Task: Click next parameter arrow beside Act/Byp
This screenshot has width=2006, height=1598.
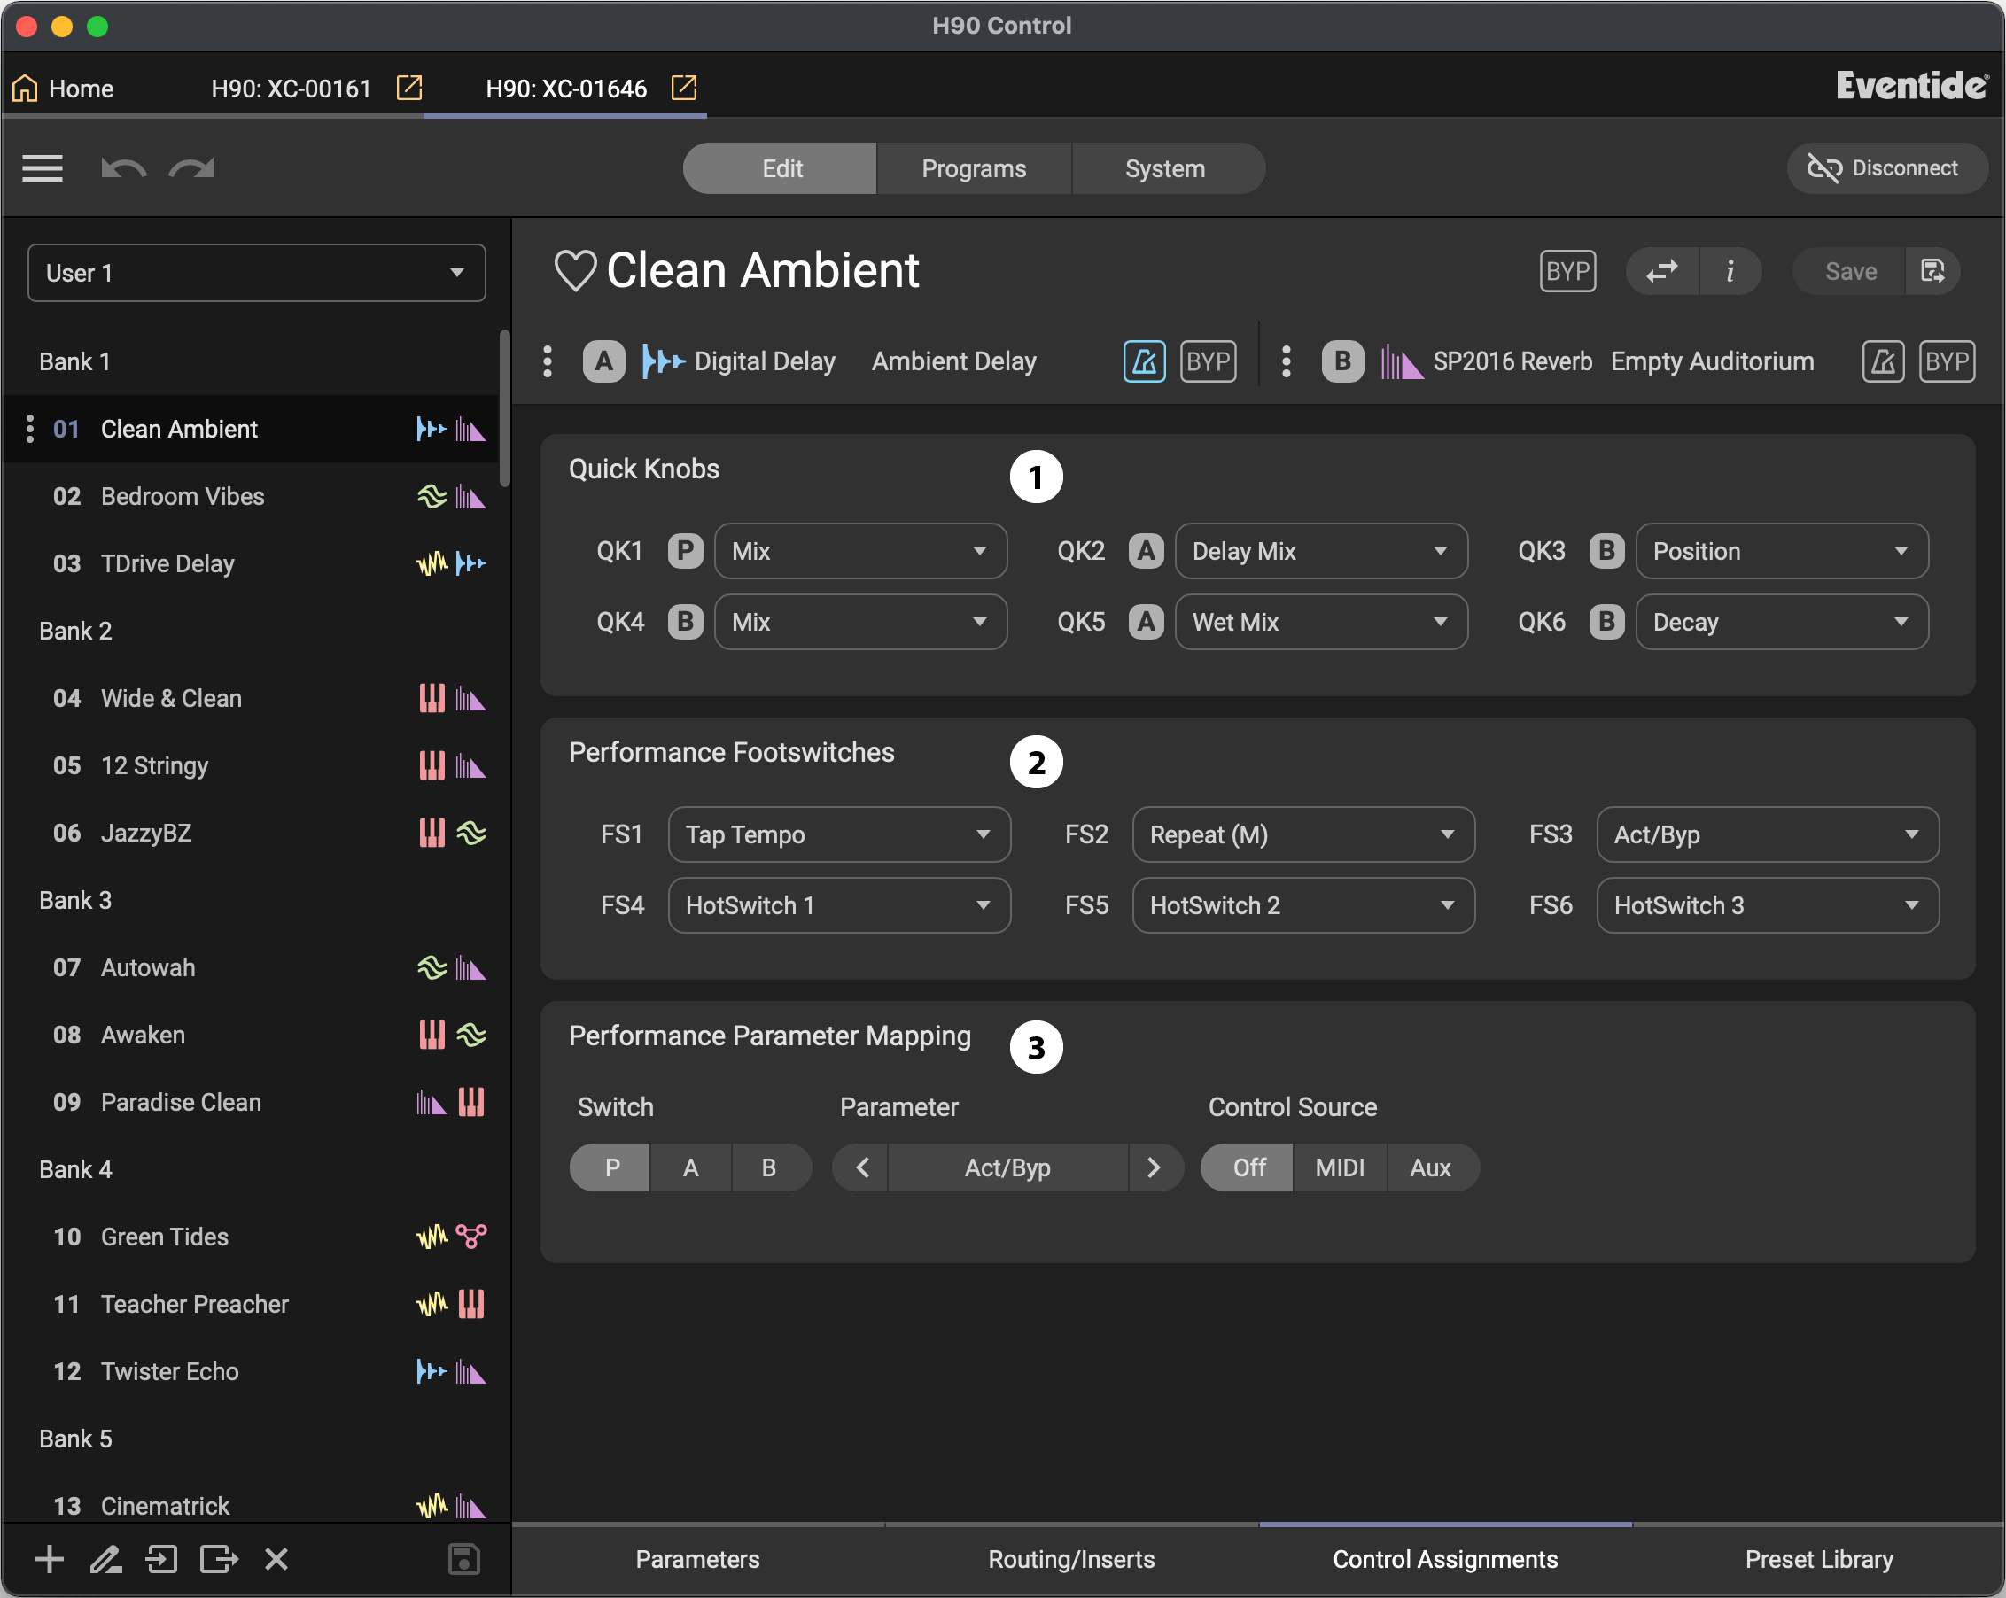Action: (x=1154, y=1167)
